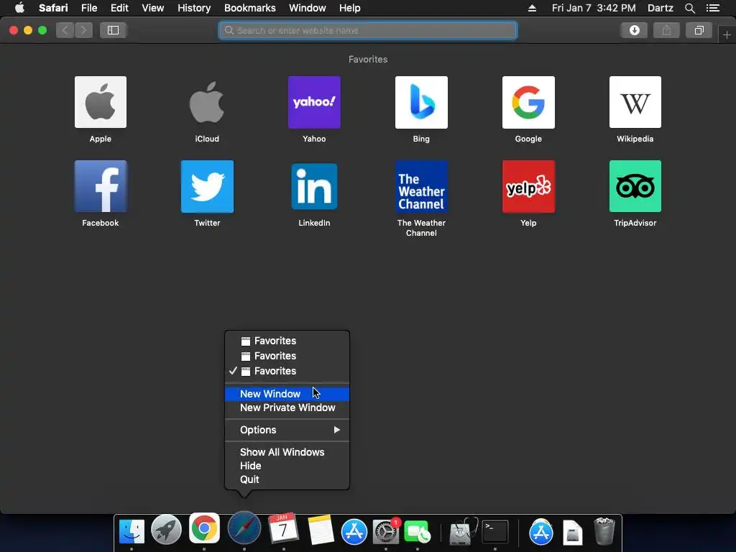Open the Apple favorite tile
Screen dimensions: 736x552
pyautogui.click(x=101, y=102)
